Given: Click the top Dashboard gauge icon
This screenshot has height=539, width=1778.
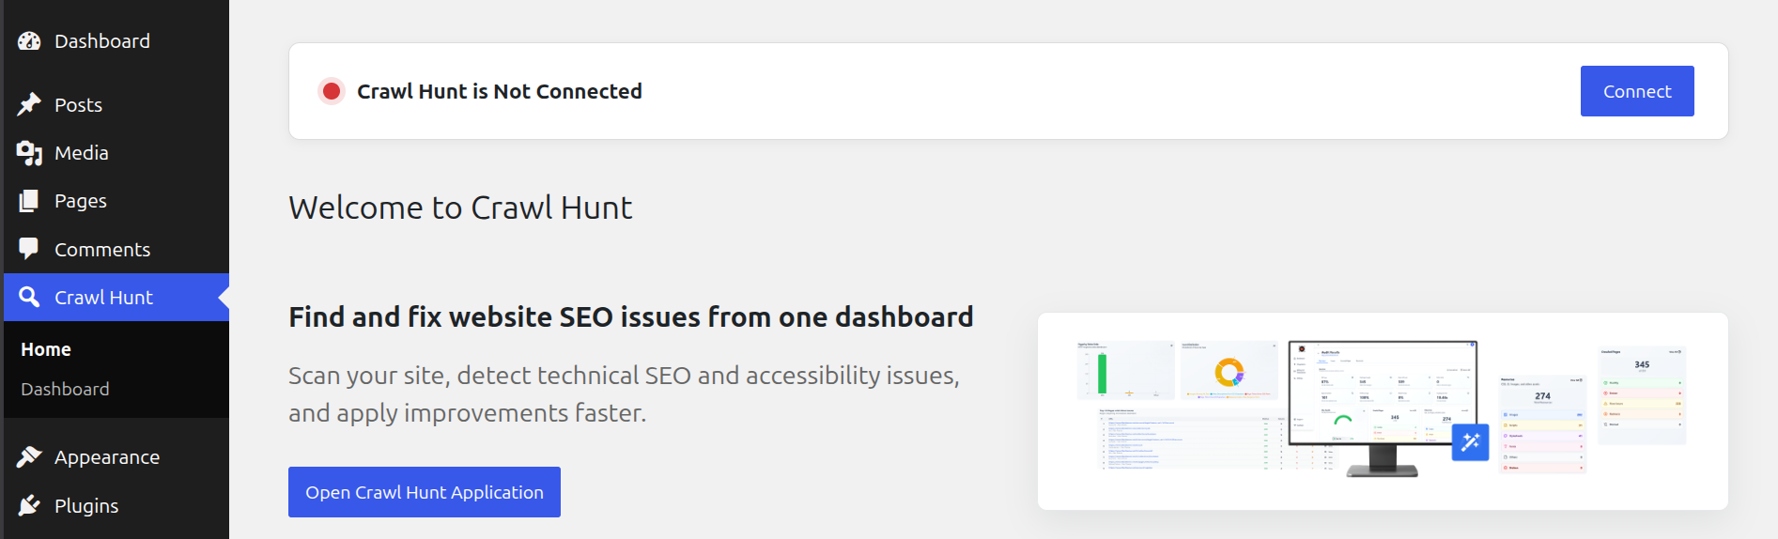Looking at the screenshot, I should click(x=29, y=41).
